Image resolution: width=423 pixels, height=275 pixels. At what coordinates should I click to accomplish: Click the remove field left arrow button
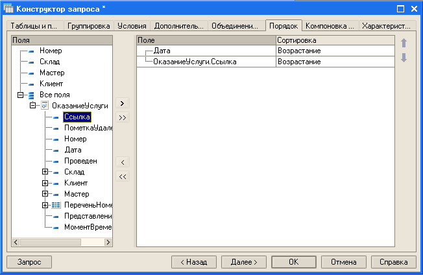tap(123, 161)
